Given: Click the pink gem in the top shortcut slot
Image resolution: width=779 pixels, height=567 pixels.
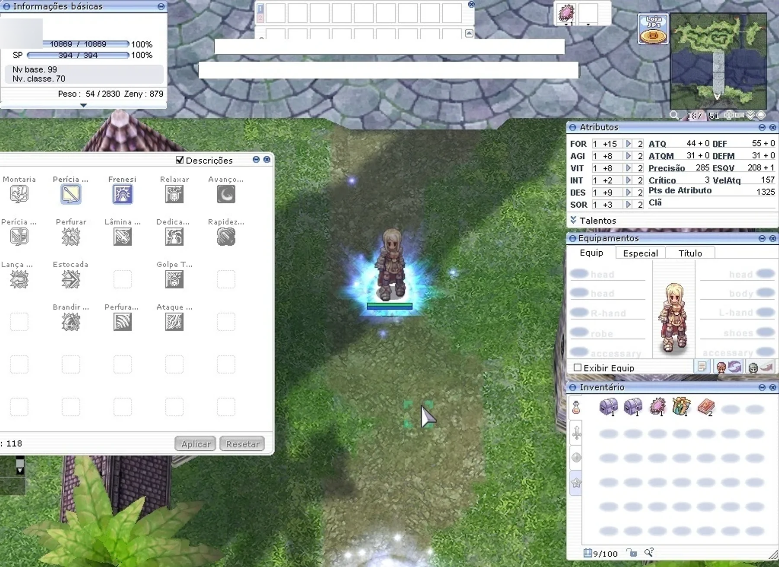Looking at the screenshot, I should pos(566,13).
